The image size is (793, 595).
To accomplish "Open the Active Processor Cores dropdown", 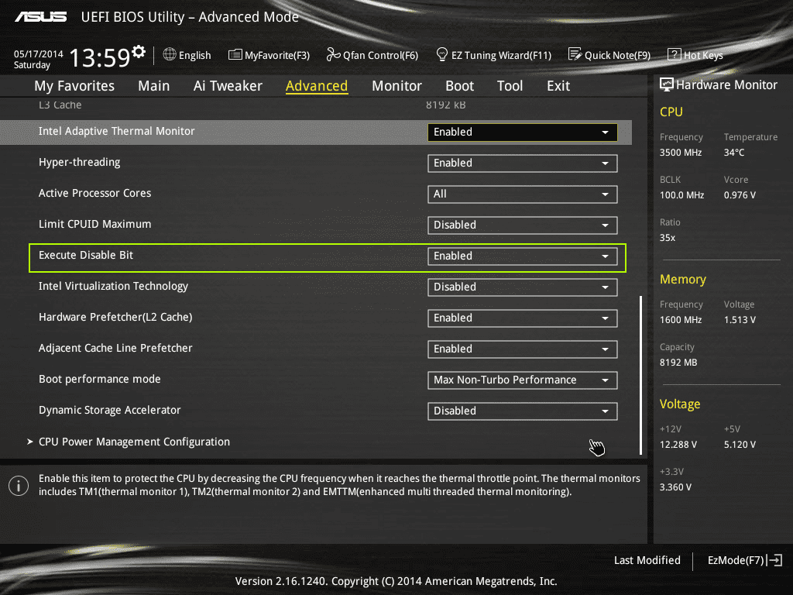I will point(523,194).
